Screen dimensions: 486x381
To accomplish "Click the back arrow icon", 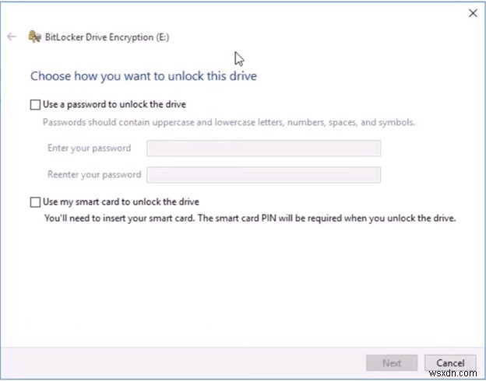I will 12,37.
